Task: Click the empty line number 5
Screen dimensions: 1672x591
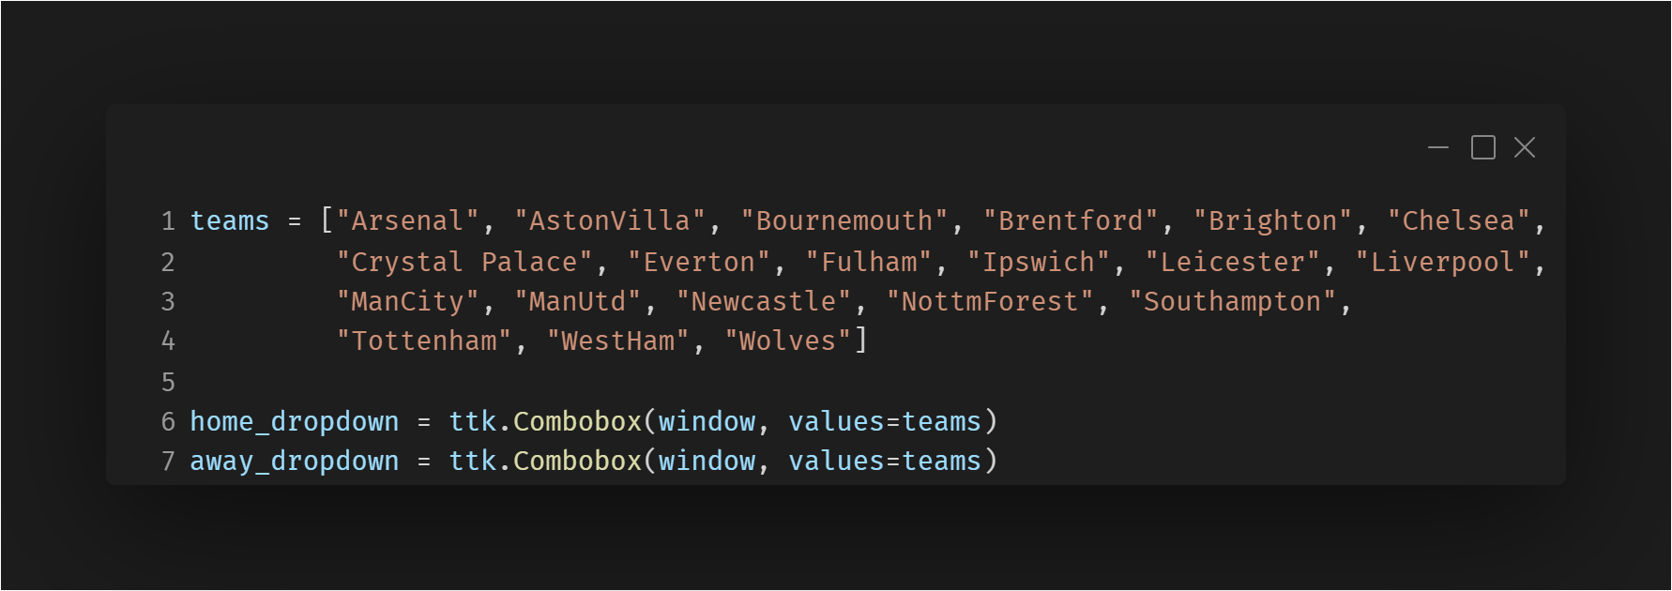Action: [168, 383]
